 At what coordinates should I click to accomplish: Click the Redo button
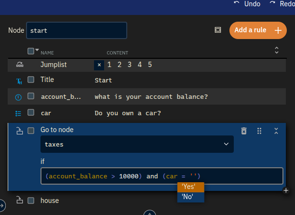282,4
